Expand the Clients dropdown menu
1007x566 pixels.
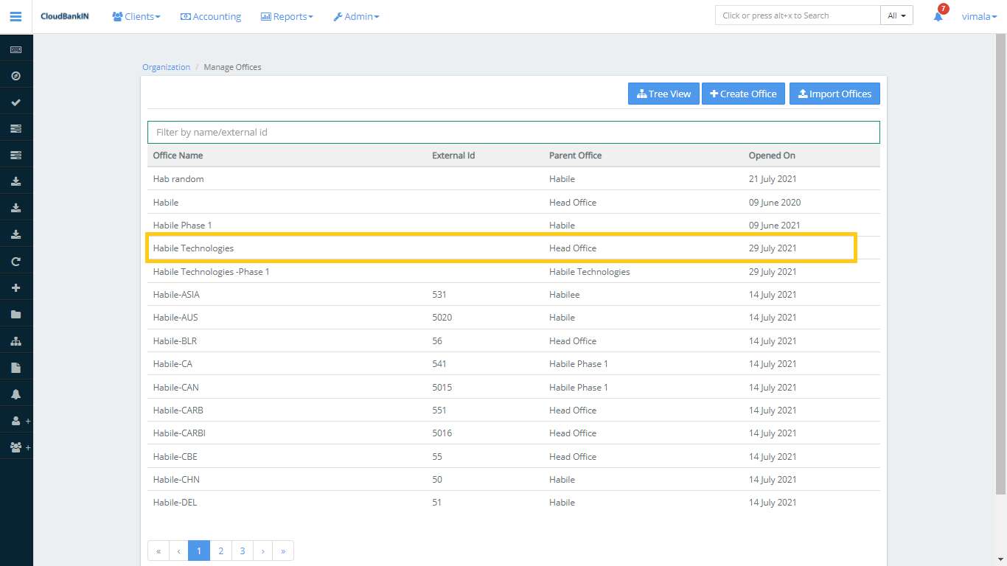pos(136,16)
